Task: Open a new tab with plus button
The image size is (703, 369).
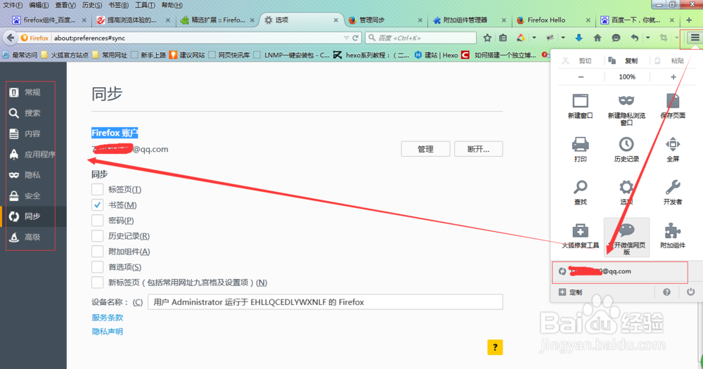Action: pos(689,20)
